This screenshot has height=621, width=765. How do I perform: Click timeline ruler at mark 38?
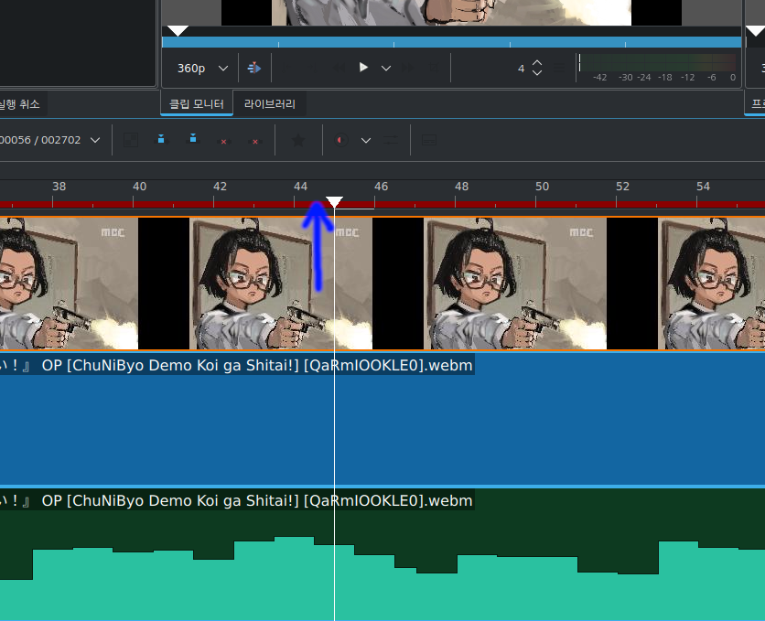[59, 187]
